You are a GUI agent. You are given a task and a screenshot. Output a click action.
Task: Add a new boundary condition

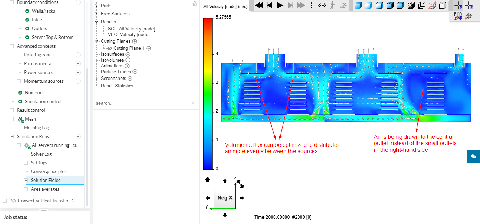point(78,2)
